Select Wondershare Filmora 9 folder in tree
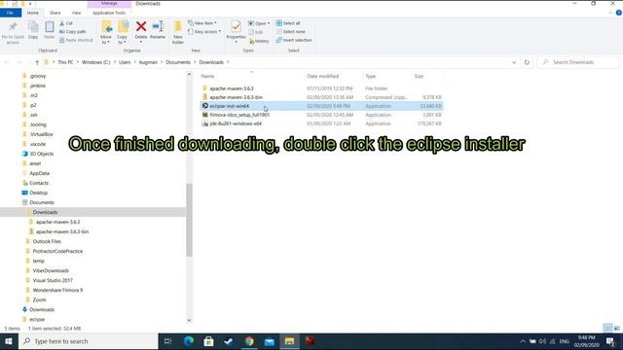 (57, 290)
